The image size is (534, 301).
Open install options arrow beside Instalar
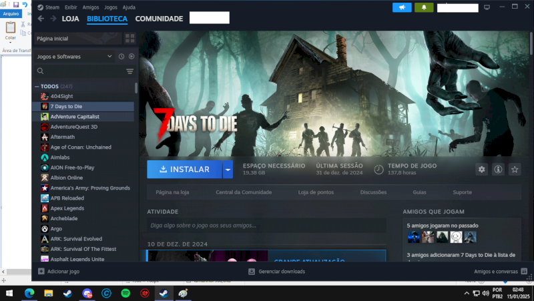pyautogui.click(x=228, y=170)
